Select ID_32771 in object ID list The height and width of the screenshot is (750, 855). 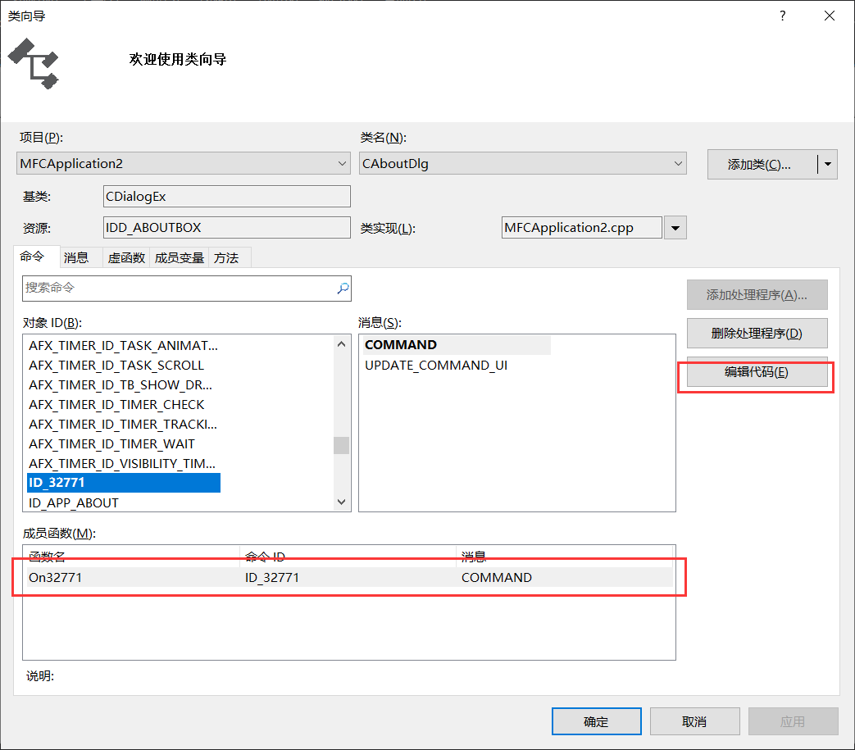(x=124, y=483)
